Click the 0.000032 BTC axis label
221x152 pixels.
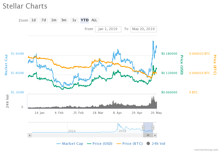200,54
